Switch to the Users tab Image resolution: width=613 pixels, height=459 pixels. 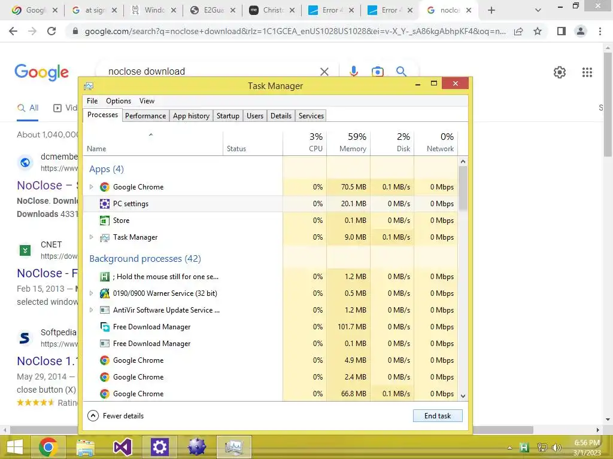[255, 116]
